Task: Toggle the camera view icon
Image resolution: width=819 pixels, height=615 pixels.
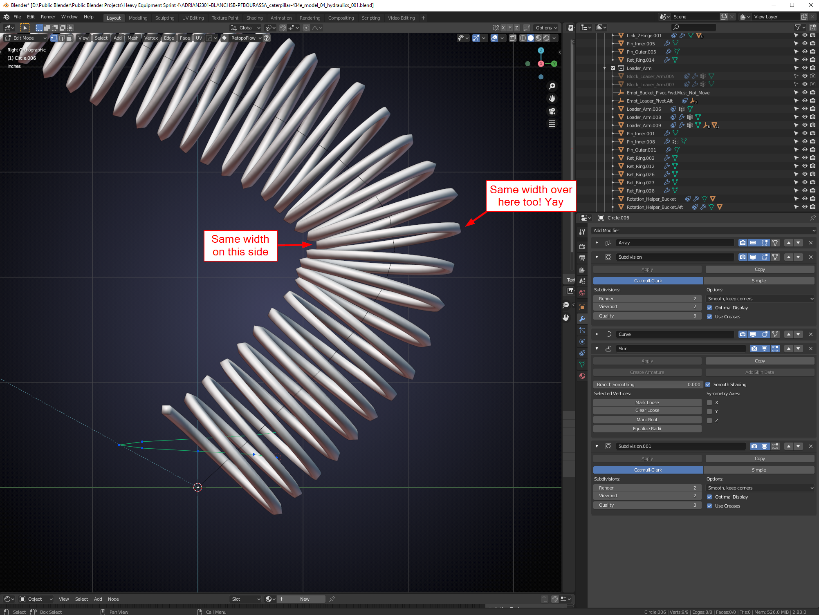Action: click(552, 111)
